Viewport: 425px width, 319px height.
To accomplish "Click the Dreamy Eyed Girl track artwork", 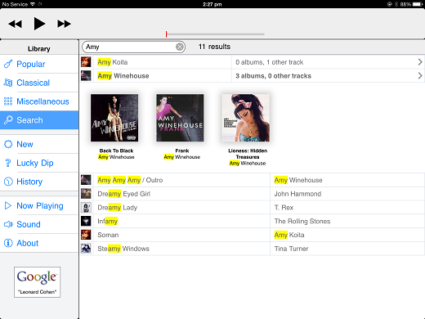I will [x=86, y=194].
